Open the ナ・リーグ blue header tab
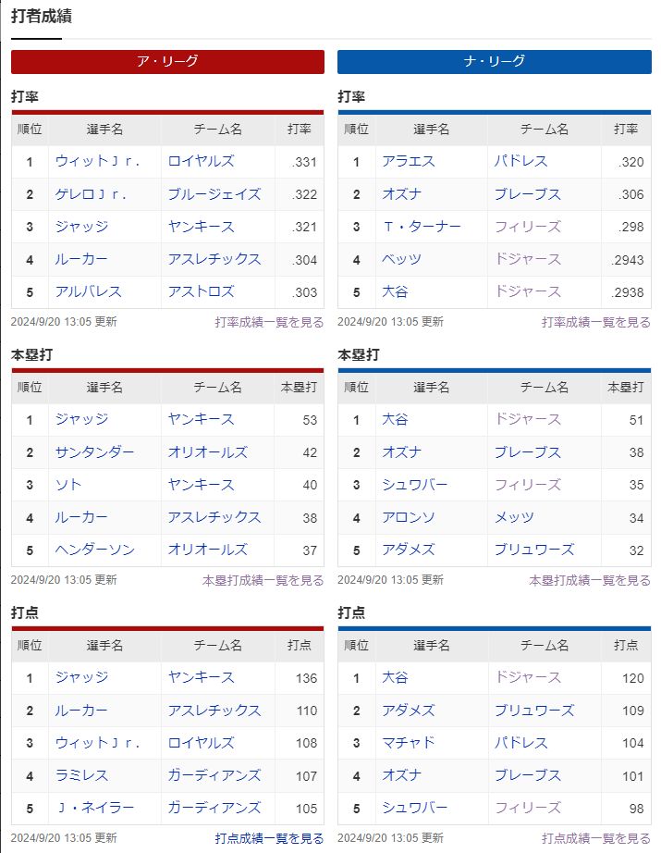661x853 pixels. point(494,61)
